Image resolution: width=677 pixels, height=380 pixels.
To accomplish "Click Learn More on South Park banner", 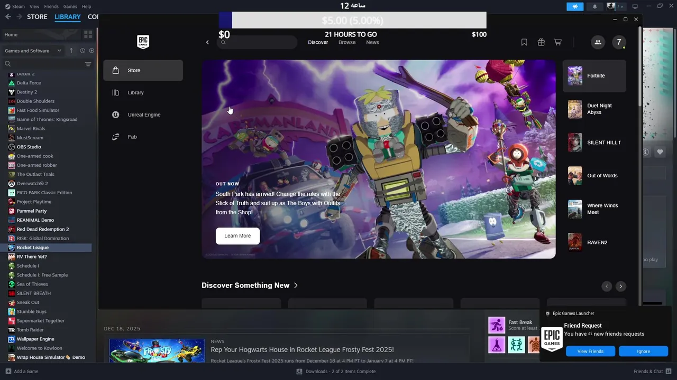I will coord(237,236).
